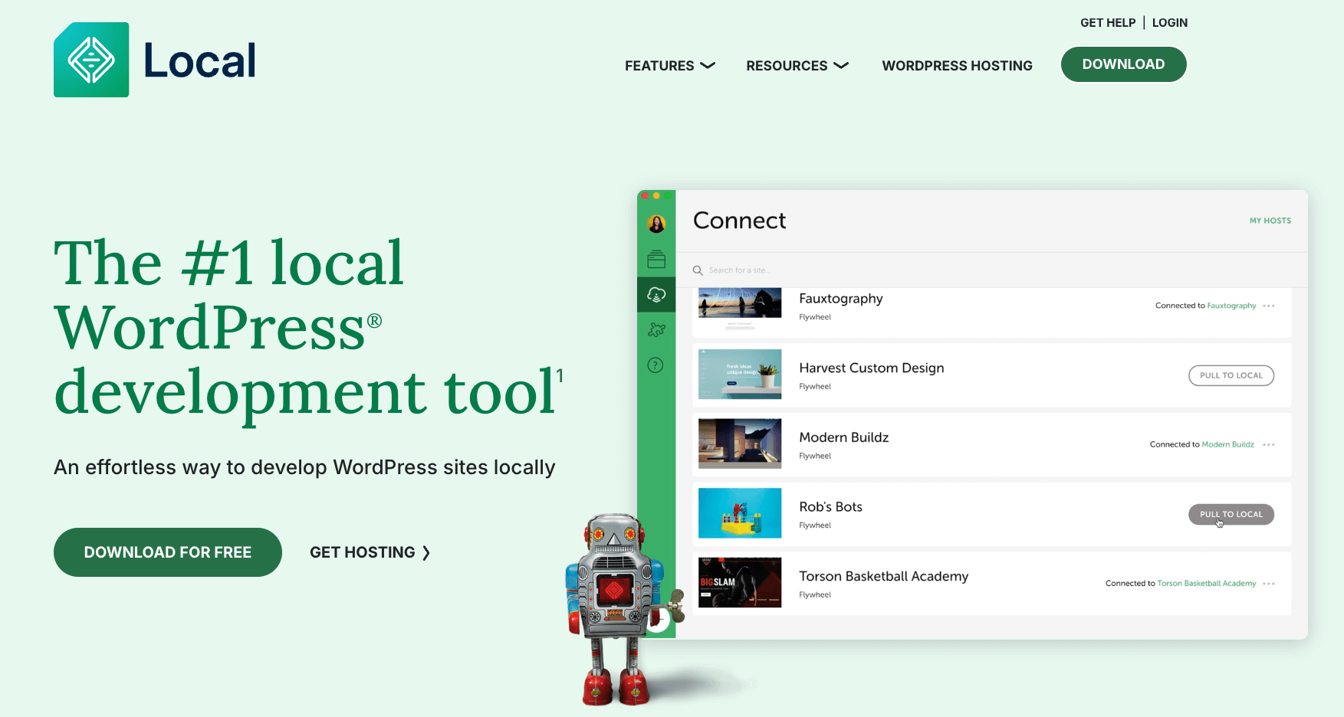Click the Download For Free button
This screenshot has width=1344, height=717.
[168, 552]
